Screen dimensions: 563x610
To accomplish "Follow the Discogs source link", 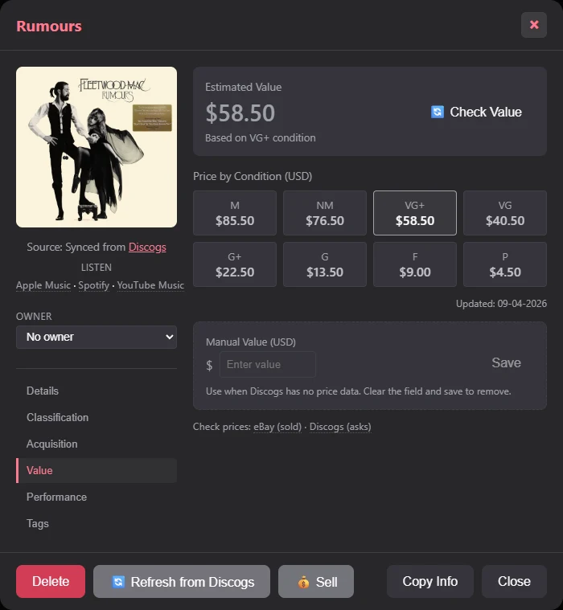I will [147, 247].
